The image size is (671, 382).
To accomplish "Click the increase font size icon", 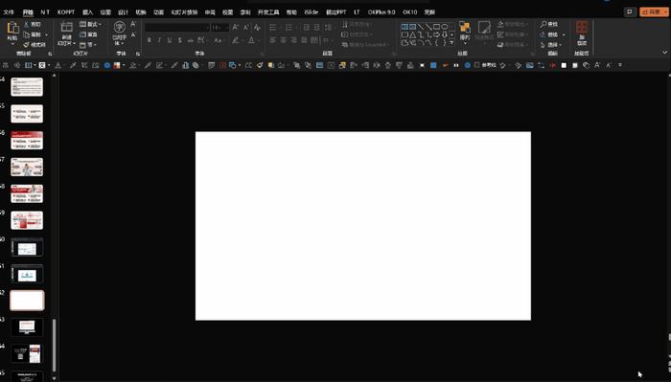I will (x=236, y=28).
